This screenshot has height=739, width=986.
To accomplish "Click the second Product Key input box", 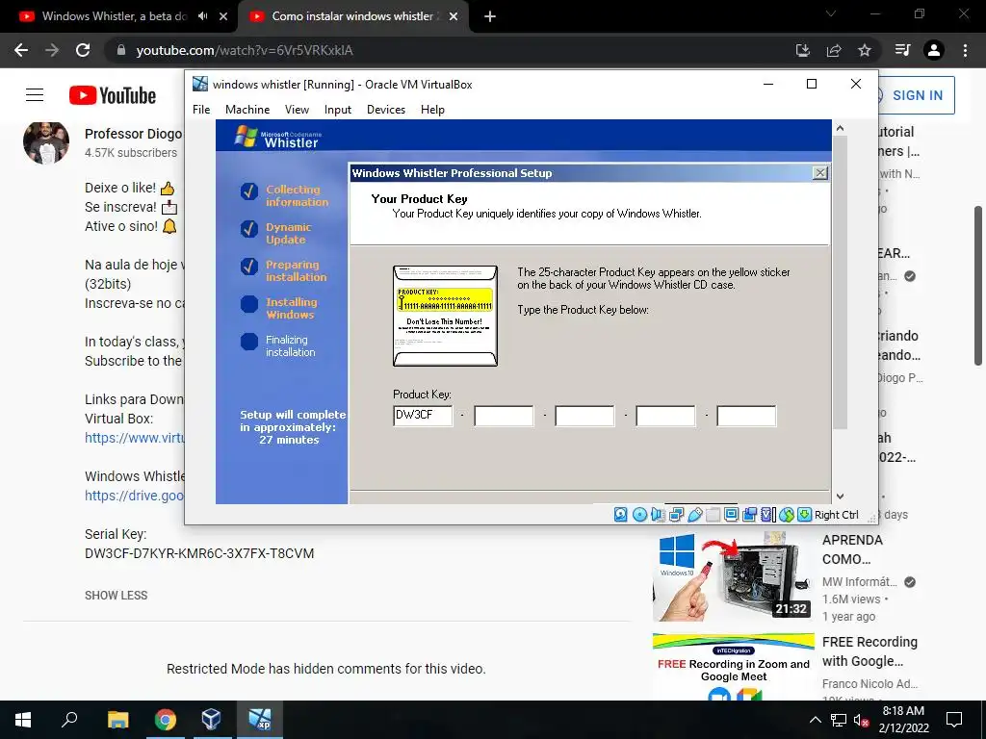I will (x=504, y=416).
